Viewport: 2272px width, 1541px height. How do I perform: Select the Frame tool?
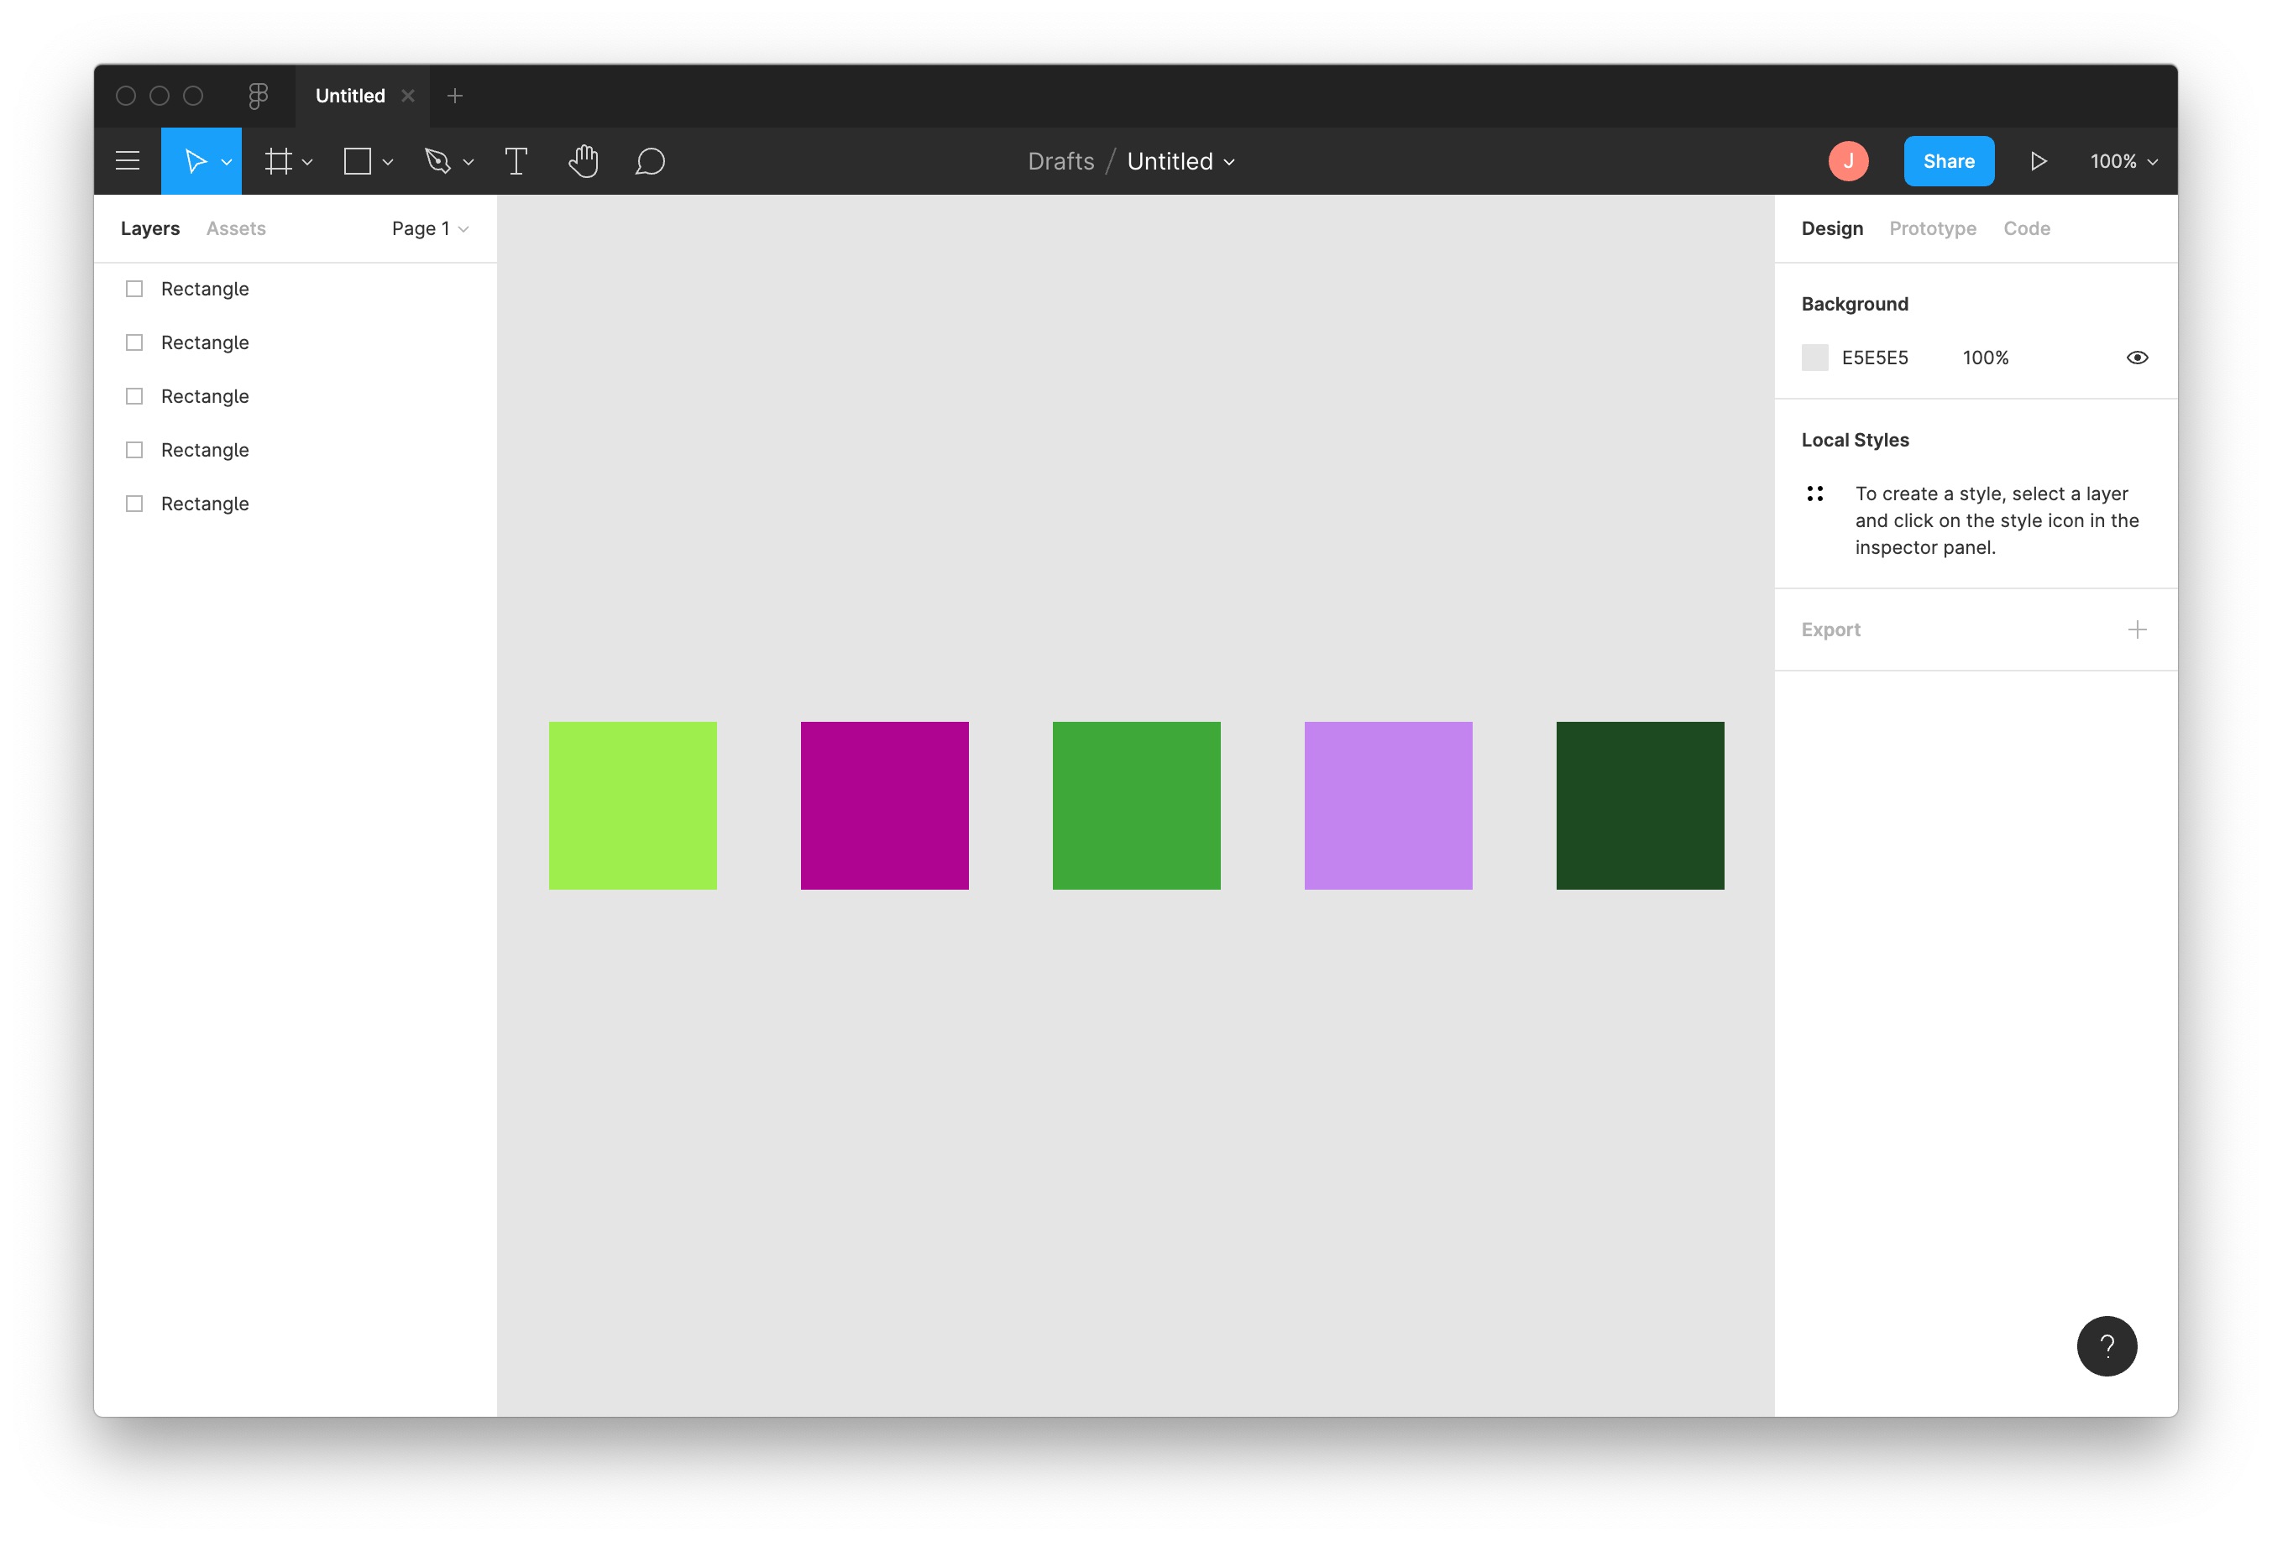click(x=279, y=161)
